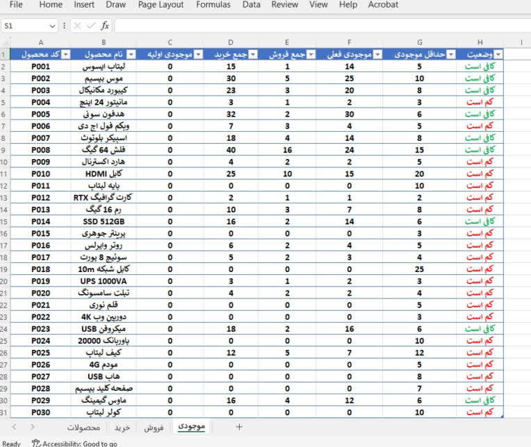Select the Ready status bar indicator
531x447 pixels.
[11, 444]
